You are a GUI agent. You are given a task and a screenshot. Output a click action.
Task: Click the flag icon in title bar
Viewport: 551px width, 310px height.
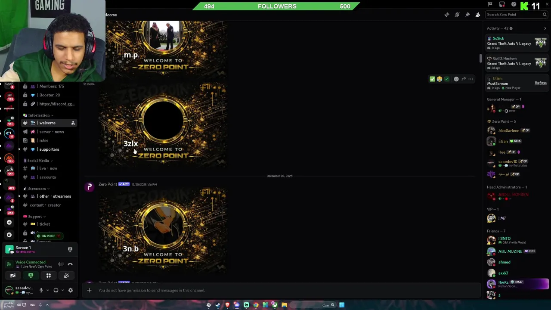(x=490, y=4)
